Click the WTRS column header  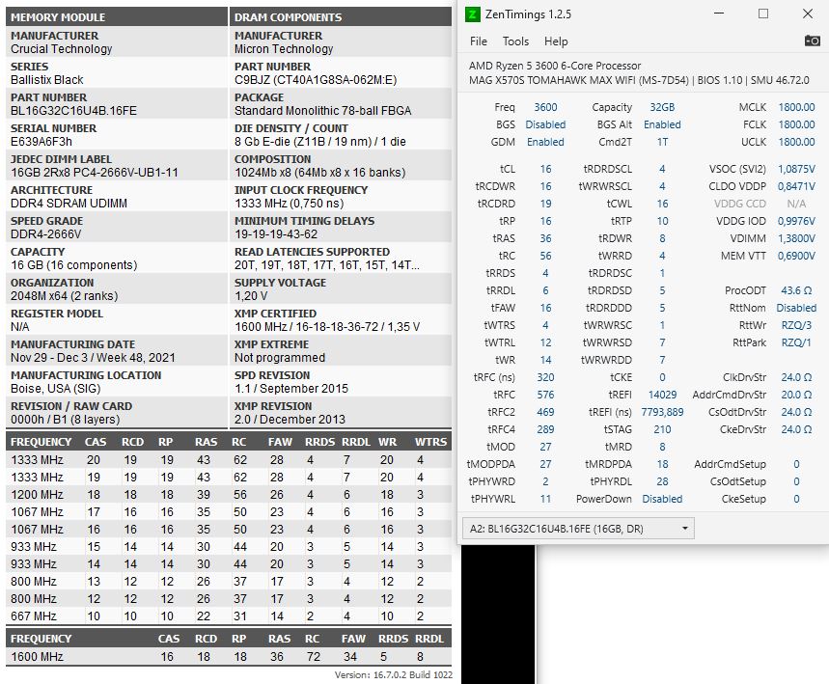[430, 442]
